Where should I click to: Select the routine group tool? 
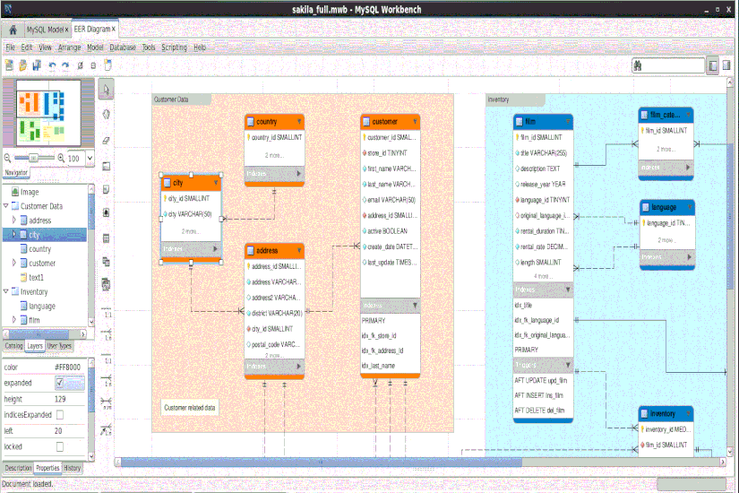[x=106, y=284]
